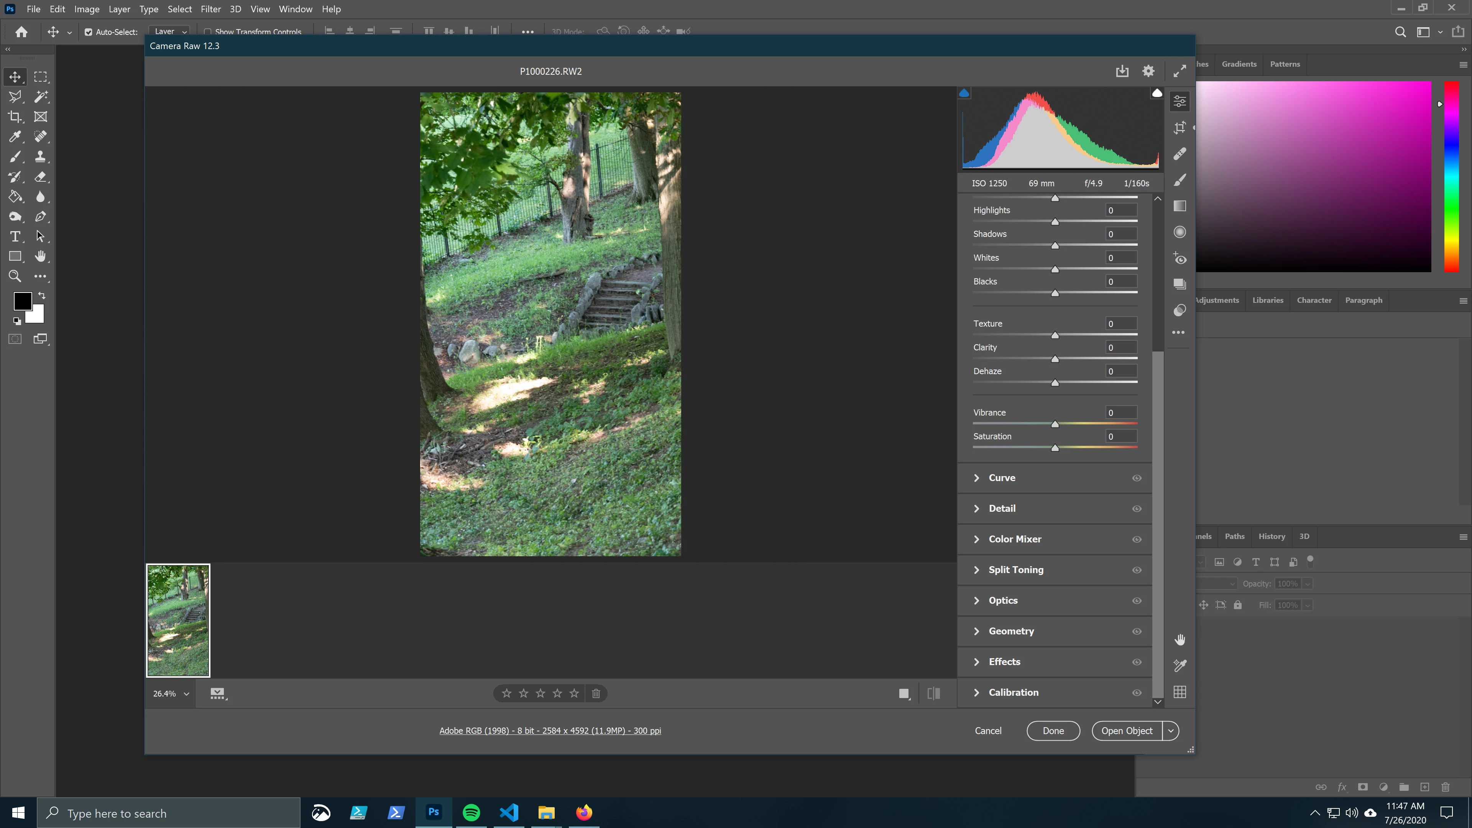The height and width of the screenshot is (828, 1472).
Task: Select the Spot Removal tool in Camera Raw
Action: pos(1180,154)
